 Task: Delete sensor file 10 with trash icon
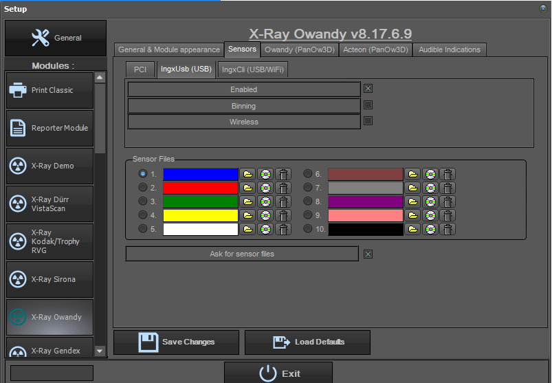(448, 229)
